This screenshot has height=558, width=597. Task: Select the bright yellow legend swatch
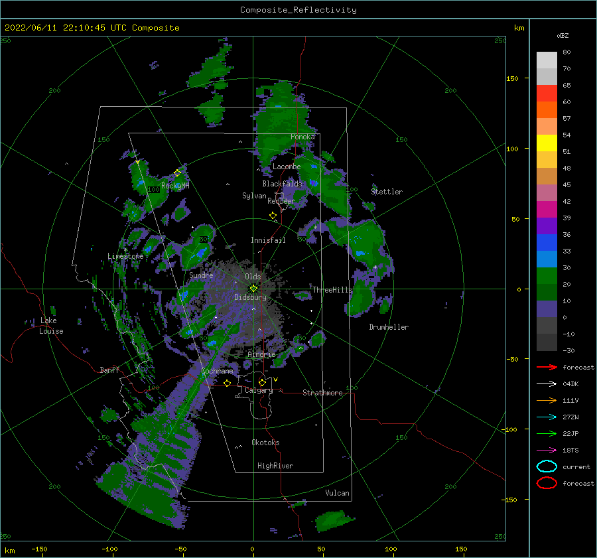[547, 143]
